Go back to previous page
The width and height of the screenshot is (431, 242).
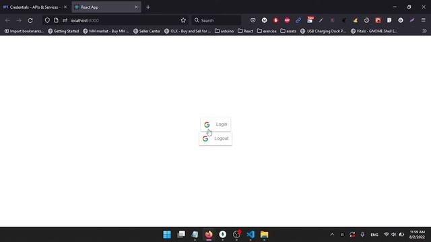pos(7,20)
